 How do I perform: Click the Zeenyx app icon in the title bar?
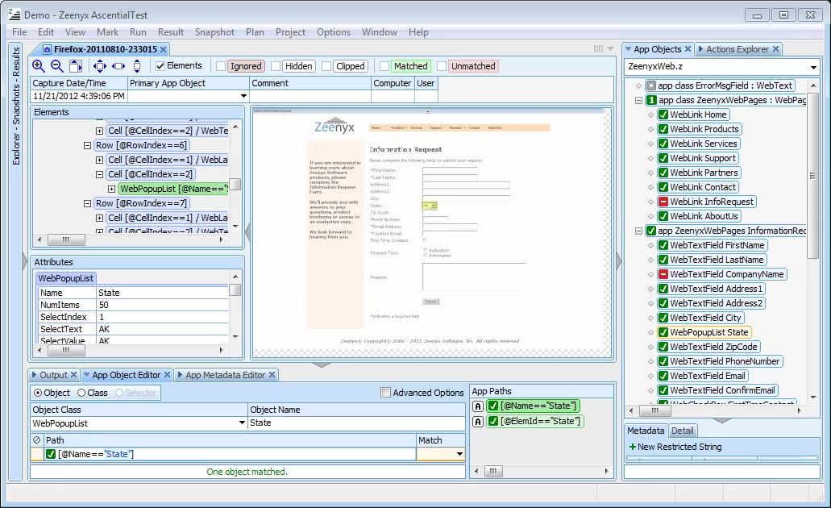pyautogui.click(x=15, y=15)
